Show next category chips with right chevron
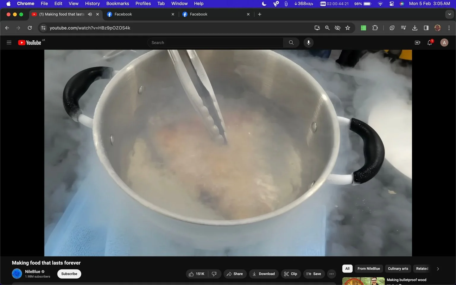The width and height of the screenshot is (456, 285). pos(438,269)
